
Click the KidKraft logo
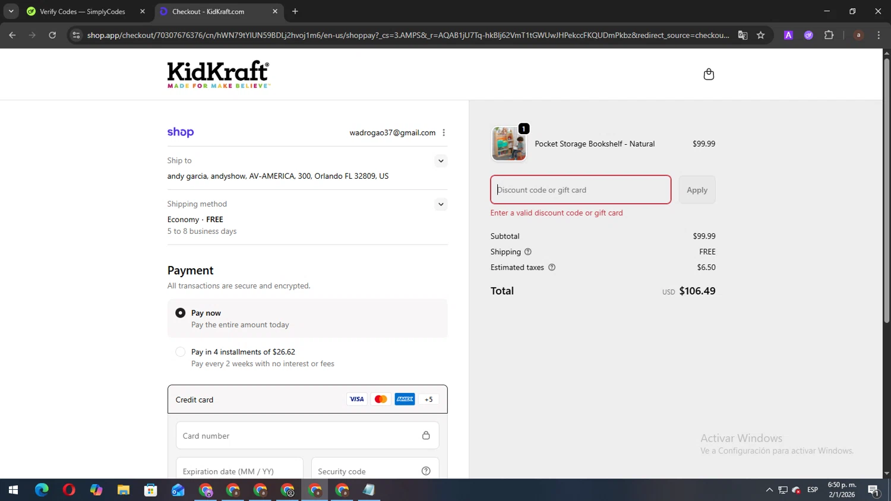point(219,74)
